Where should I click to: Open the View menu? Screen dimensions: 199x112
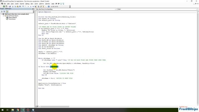click(x=12, y=4)
